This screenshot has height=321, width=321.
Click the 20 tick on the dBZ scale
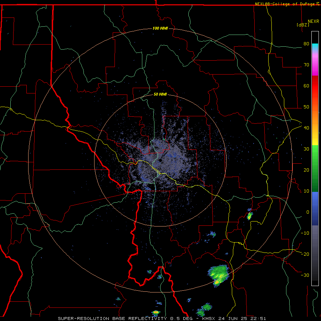[x=306, y=170]
